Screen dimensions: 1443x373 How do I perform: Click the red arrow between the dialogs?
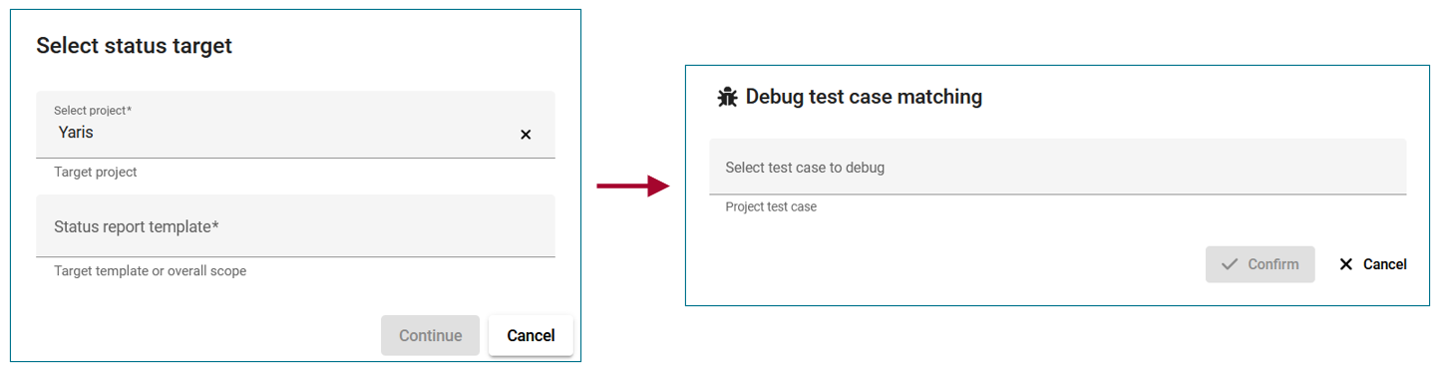632,186
